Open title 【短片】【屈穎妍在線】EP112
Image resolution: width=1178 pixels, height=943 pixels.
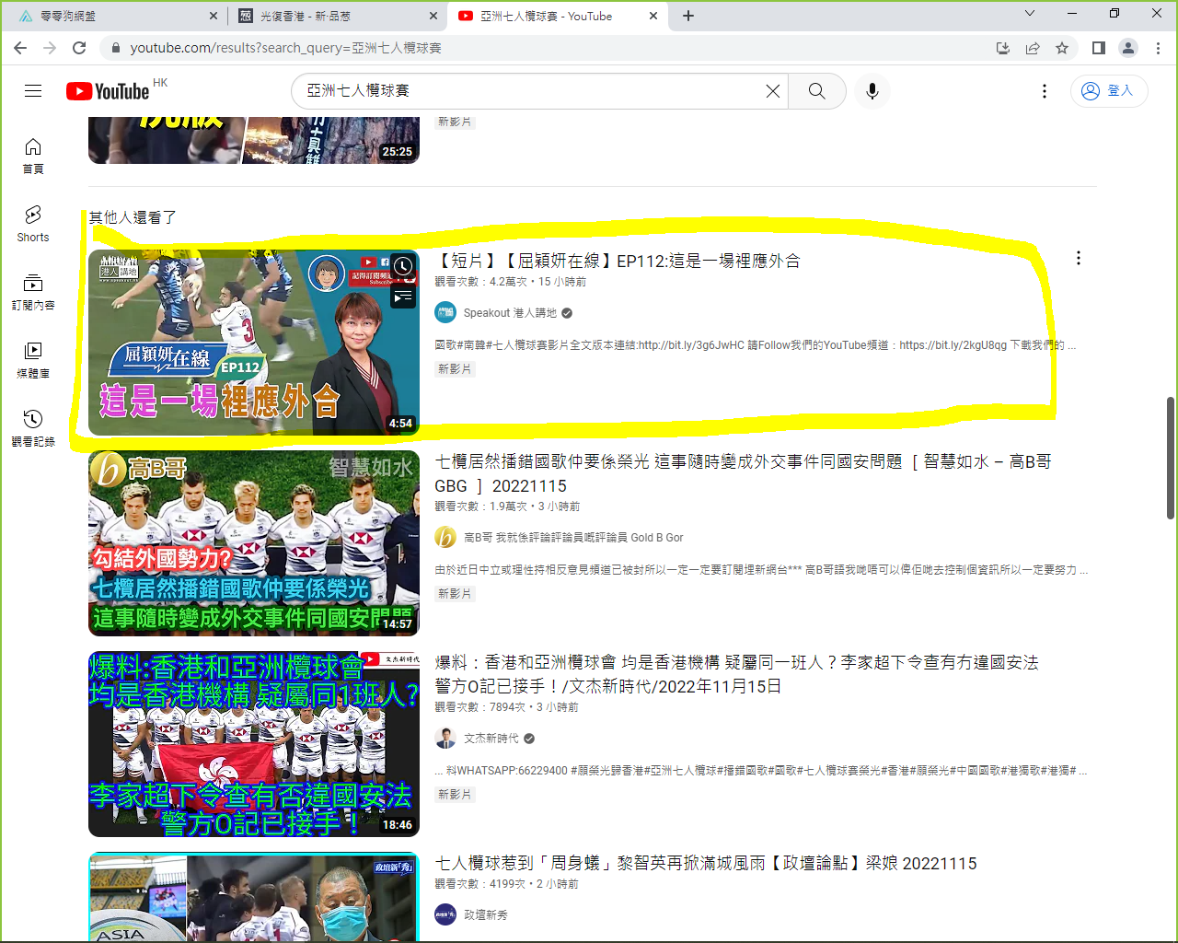(618, 262)
